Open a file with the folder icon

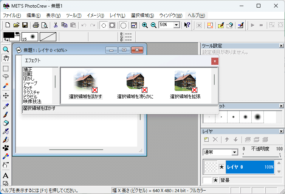point(16,25)
